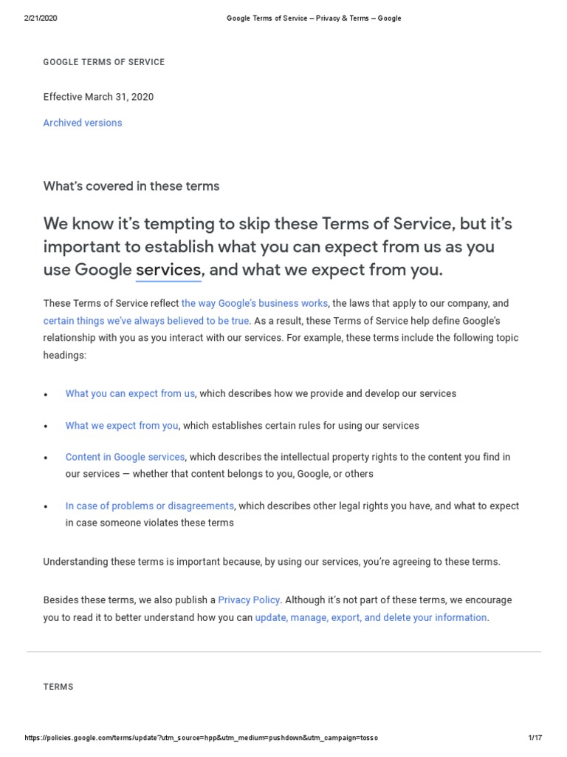The width and height of the screenshot is (567, 757).
Task: Open 'What you can expect from us'
Action: [130, 393]
